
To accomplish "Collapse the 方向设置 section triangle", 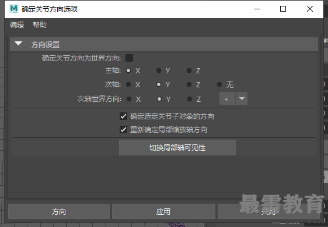I will pos(19,44).
